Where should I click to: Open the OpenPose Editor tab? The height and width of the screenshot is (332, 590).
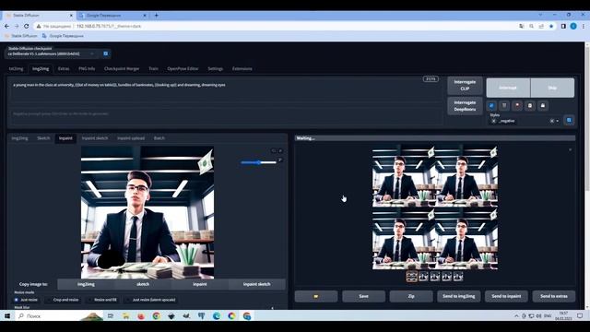(x=183, y=69)
